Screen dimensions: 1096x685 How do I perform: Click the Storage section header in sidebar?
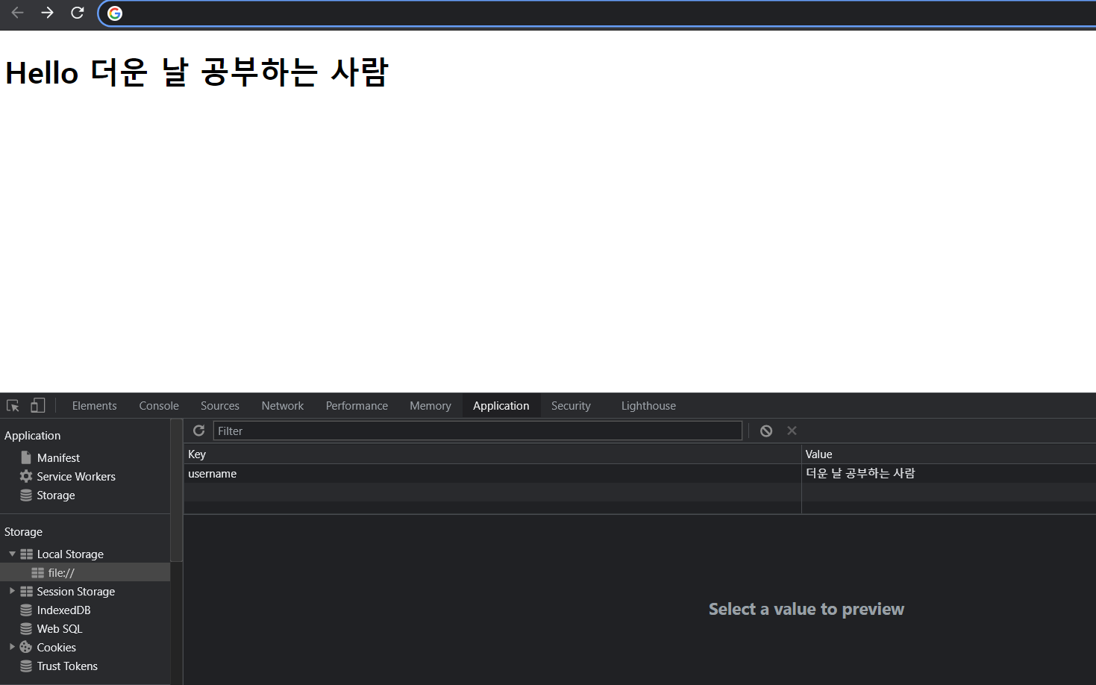pos(23,532)
